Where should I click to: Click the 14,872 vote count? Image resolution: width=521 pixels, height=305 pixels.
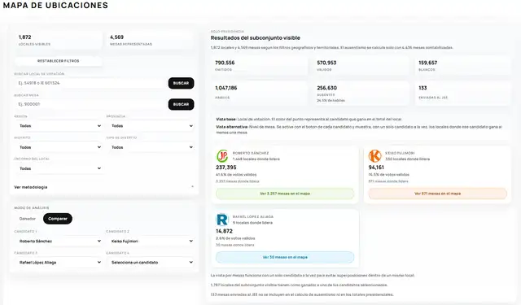click(x=225, y=231)
